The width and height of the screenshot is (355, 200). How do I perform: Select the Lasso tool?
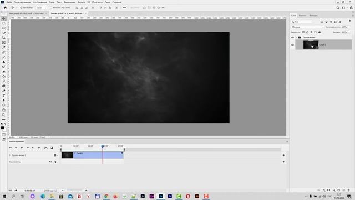pos(4,28)
